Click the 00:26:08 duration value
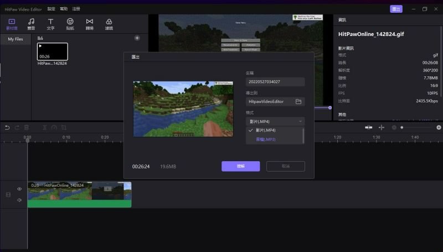This screenshot has height=252, width=443. (430, 63)
